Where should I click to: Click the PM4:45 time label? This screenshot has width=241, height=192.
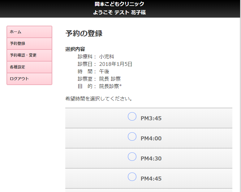[x=151, y=179]
